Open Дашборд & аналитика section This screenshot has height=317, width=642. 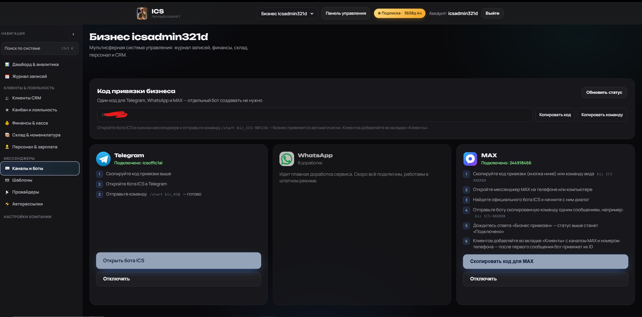click(x=40, y=64)
